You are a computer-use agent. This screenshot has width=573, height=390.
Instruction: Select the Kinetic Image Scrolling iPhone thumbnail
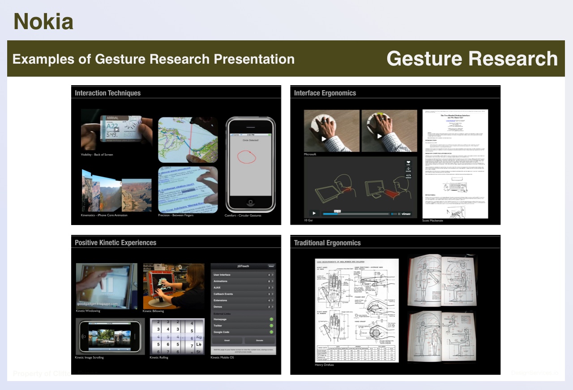[x=110, y=337]
